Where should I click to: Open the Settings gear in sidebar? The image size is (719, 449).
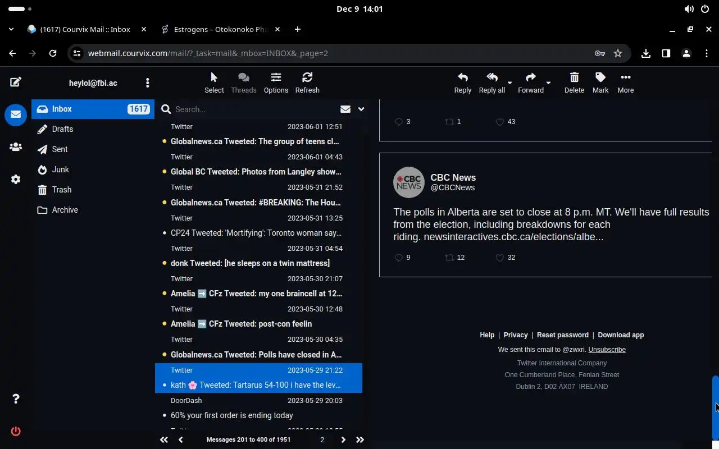pyautogui.click(x=16, y=180)
